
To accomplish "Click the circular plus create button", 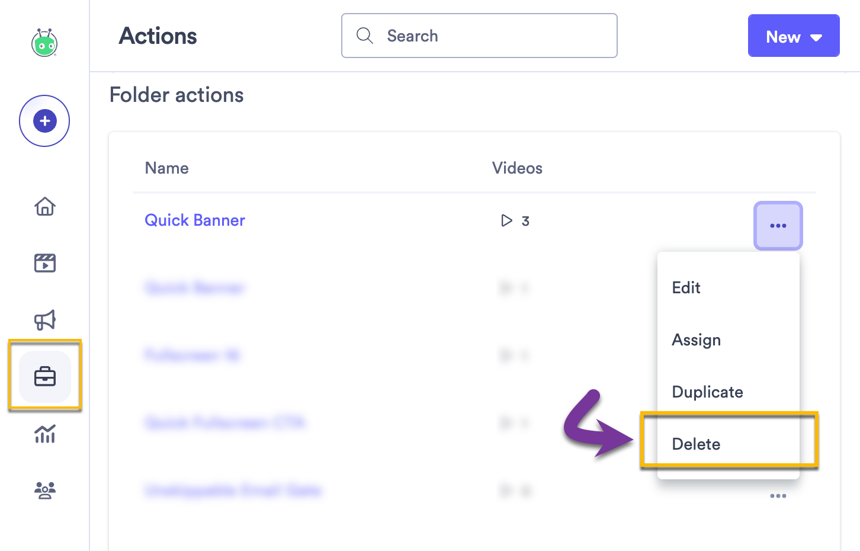I will pos(44,120).
